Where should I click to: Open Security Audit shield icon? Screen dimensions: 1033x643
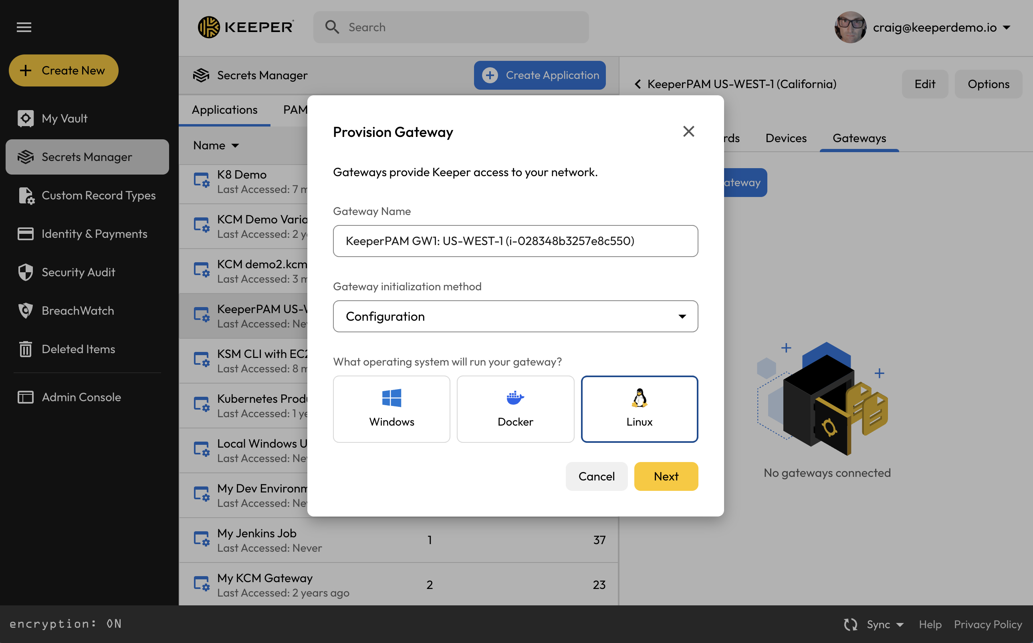click(26, 272)
